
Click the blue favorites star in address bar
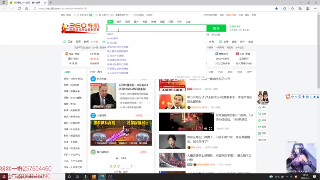click(x=276, y=8)
